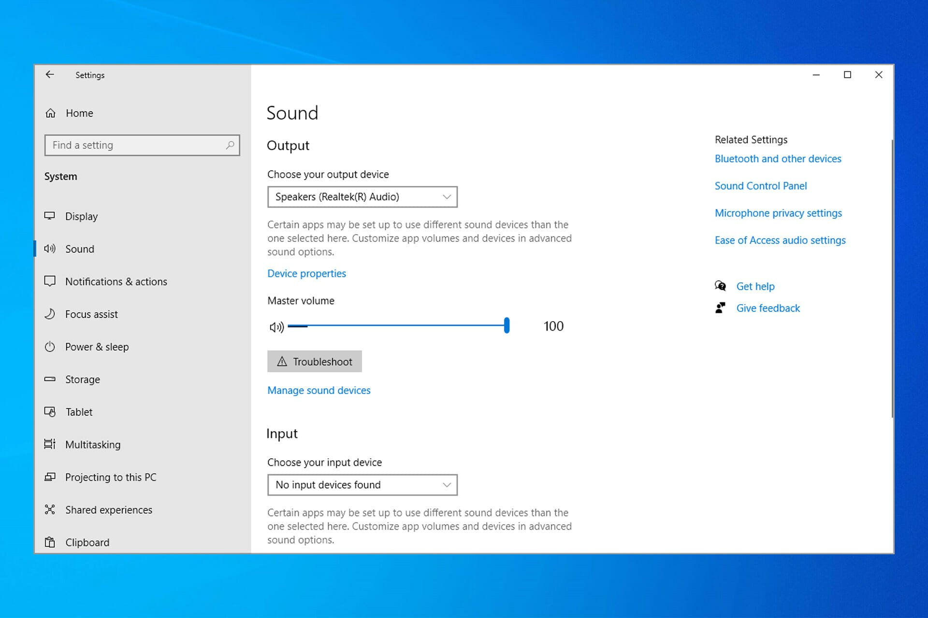
Task: Open Sound Control Panel related setting
Action: pos(760,185)
